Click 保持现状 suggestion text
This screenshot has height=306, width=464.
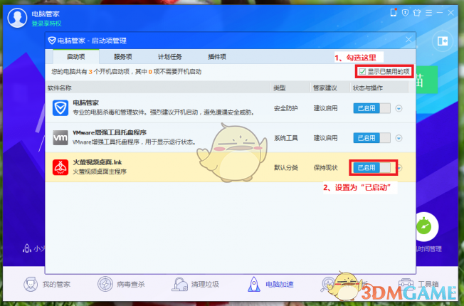click(325, 168)
